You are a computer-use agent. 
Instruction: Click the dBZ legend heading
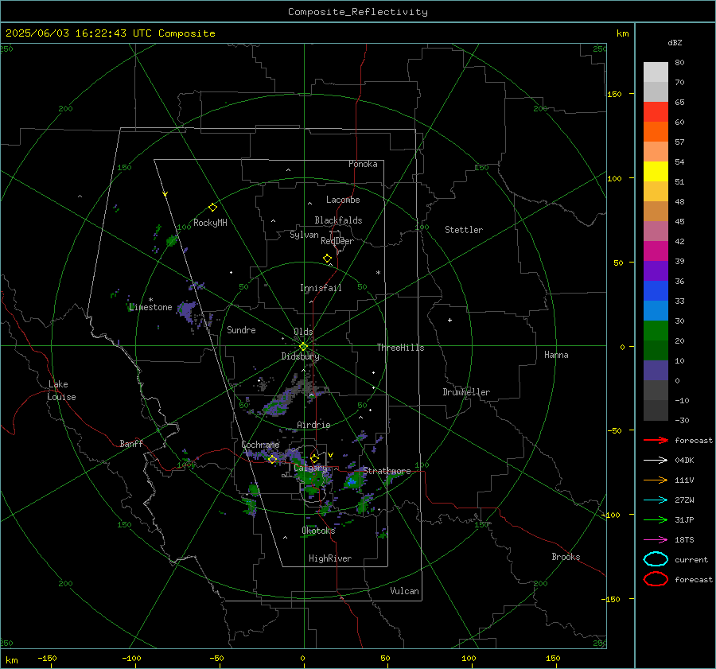point(675,42)
